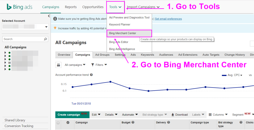The height and width of the screenshot is (130, 254).
Task: Click the search magnifier icon in the sidebar
Action: coord(46,39)
